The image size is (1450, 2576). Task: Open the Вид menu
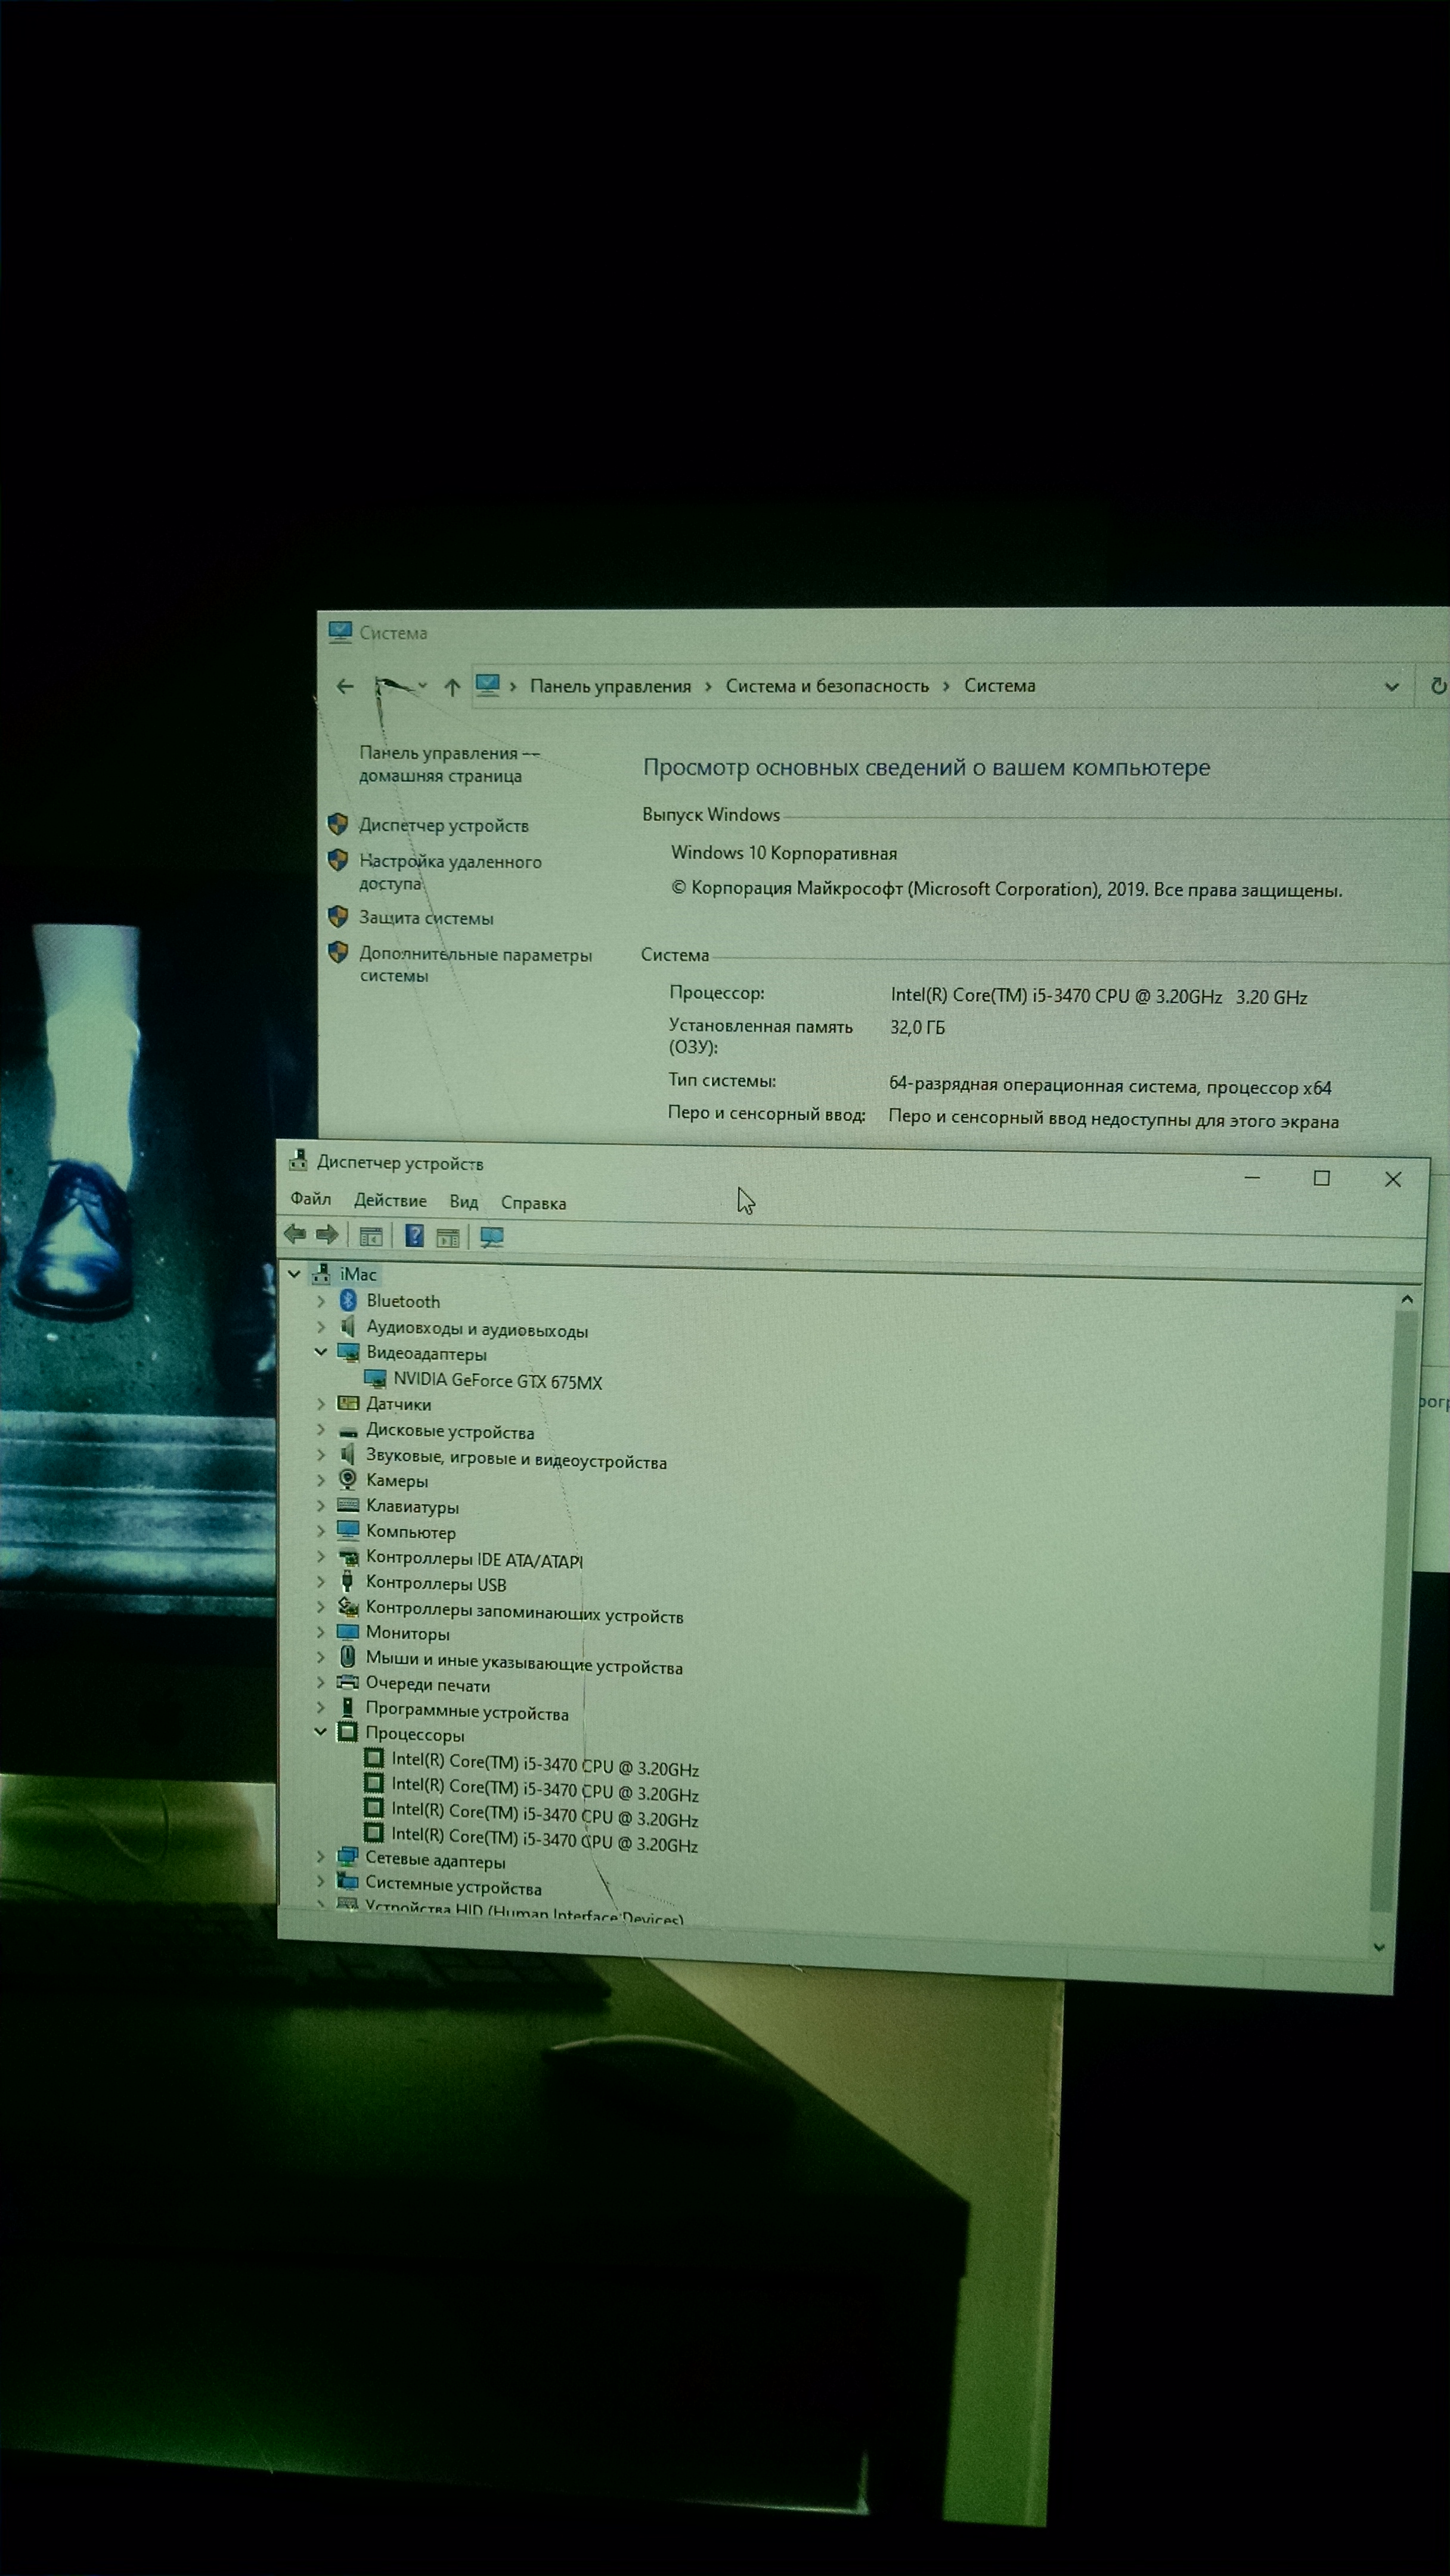point(463,1202)
